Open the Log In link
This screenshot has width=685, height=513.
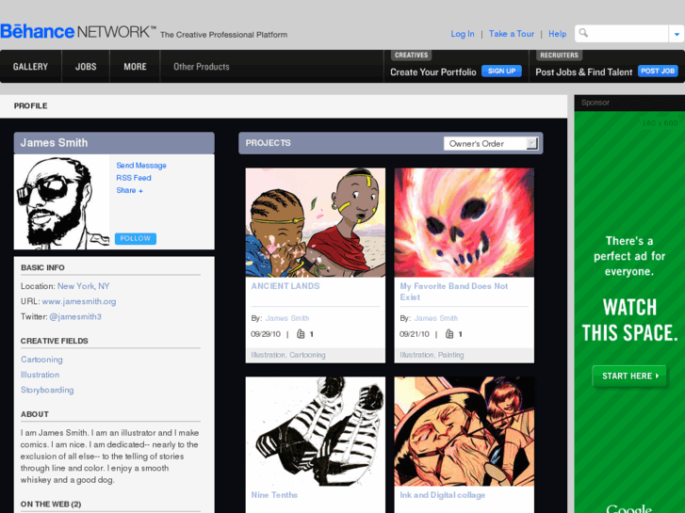(x=463, y=34)
